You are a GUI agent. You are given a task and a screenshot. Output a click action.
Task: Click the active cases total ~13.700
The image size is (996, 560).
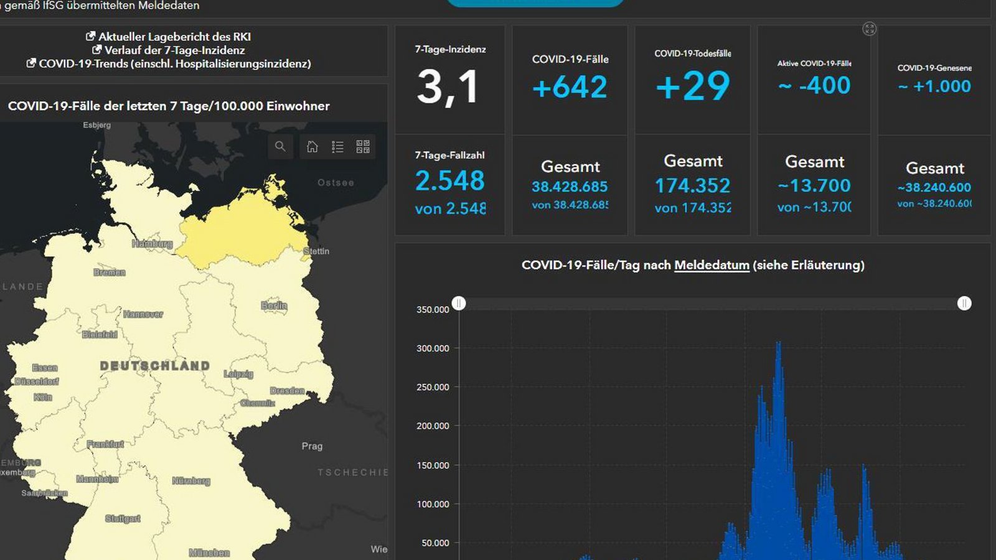coord(814,185)
